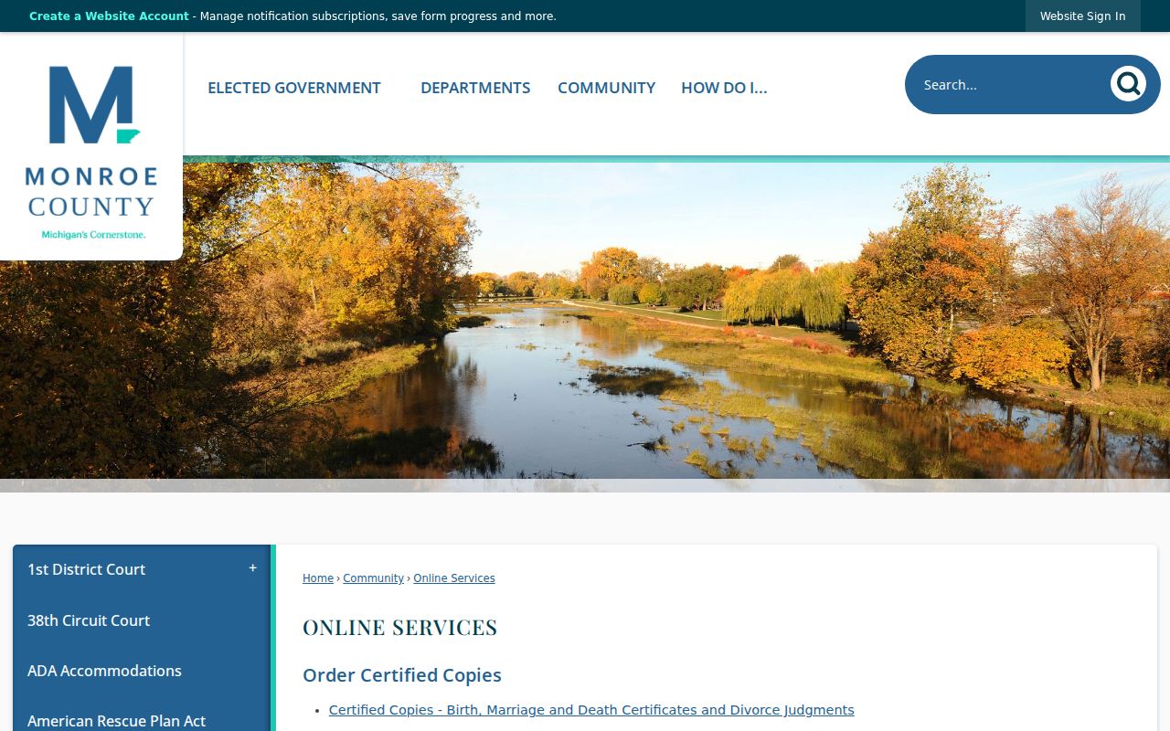Go to Home breadcrumb link
The image size is (1170, 731).
click(x=318, y=578)
